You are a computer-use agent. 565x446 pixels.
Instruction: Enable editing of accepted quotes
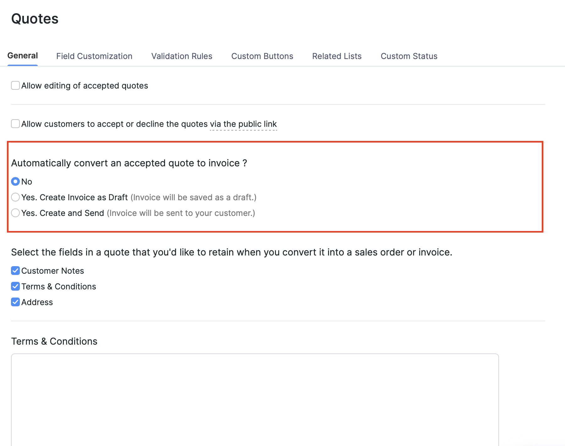click(15, 85)
